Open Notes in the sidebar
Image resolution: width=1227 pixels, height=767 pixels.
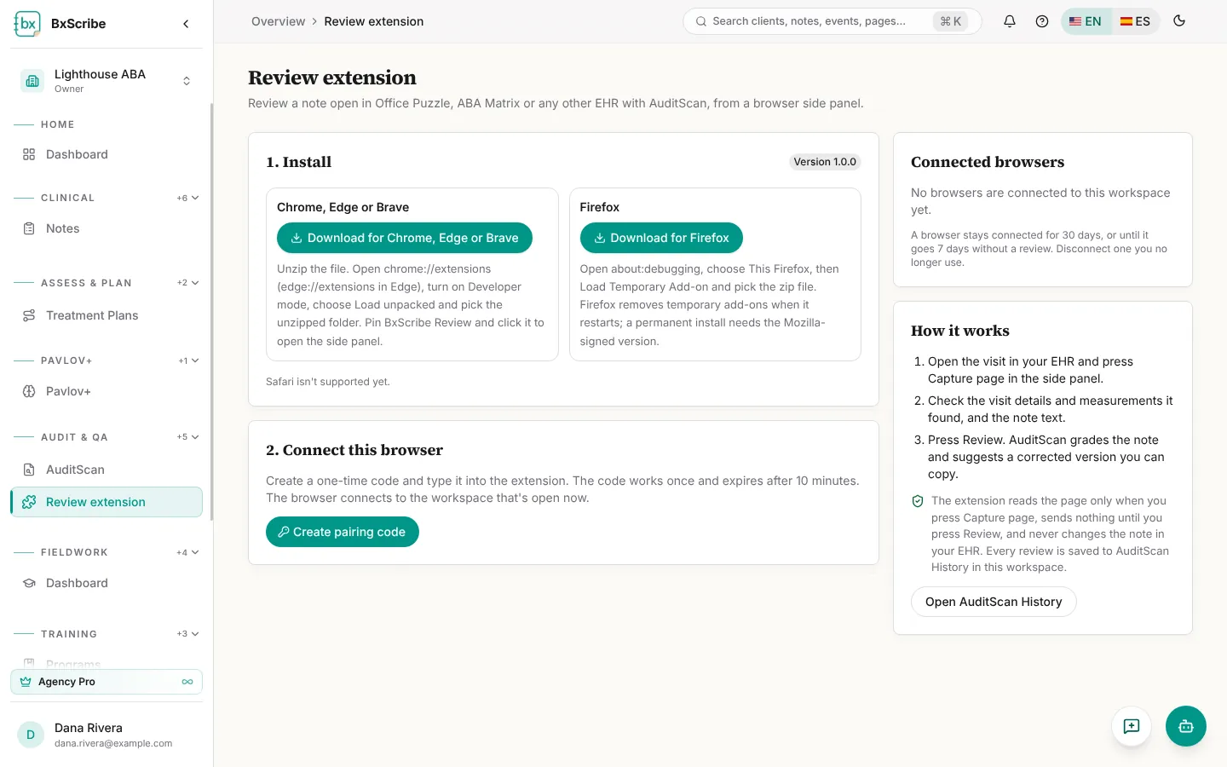click(x=107, y=228)
